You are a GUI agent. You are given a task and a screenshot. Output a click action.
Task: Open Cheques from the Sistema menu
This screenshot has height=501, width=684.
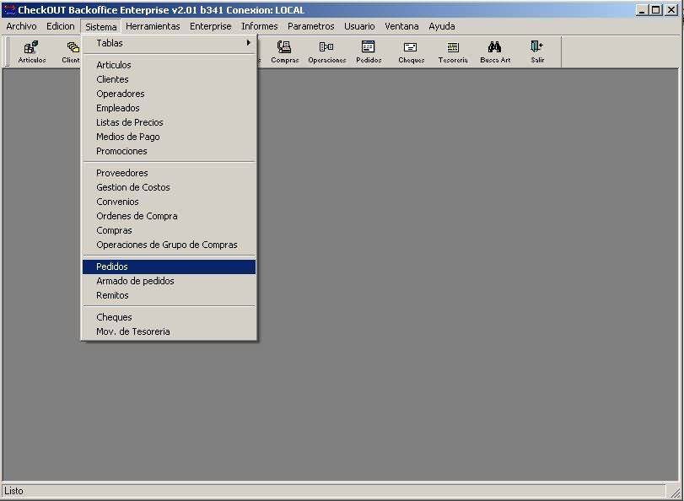(169, 318)
